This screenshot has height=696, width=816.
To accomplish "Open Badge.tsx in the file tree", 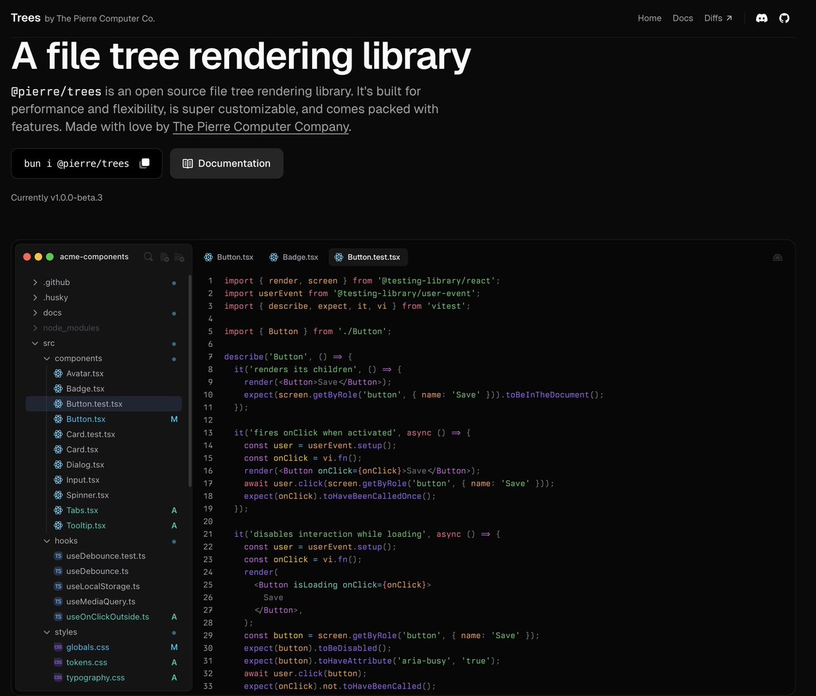I will click(103, 389).
